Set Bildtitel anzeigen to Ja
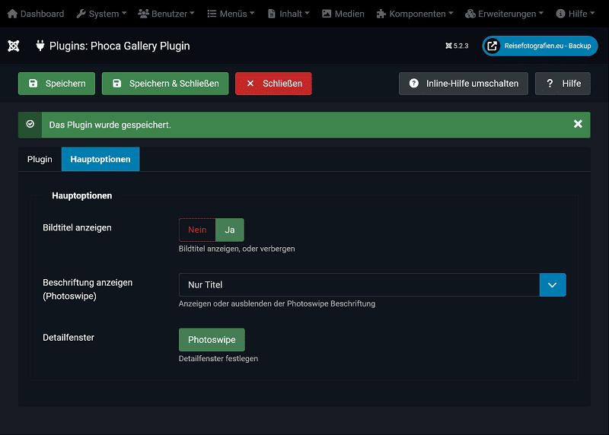The width and height of the screenshot is (609, 435). pos(230,230)
